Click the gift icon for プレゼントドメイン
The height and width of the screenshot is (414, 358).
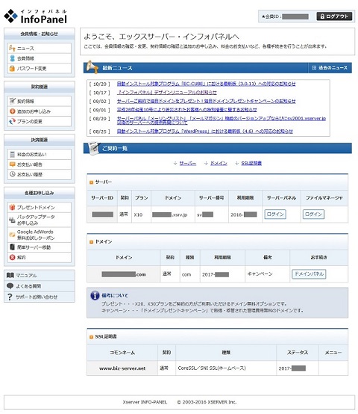(x=12, y=207)
